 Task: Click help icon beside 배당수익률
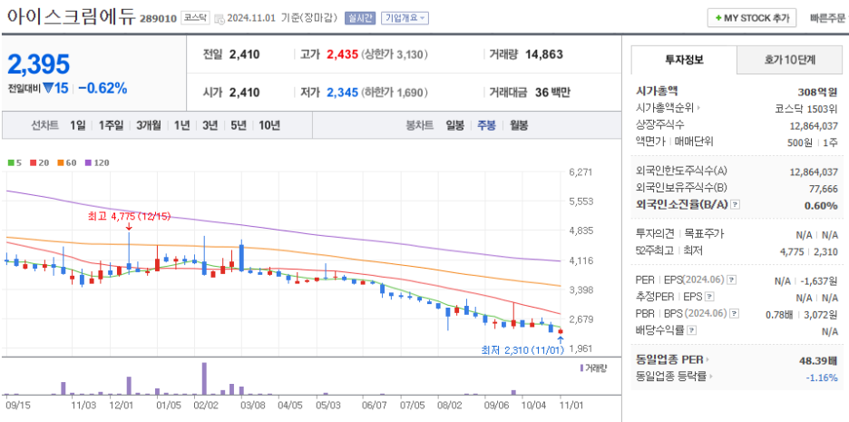[691, 329]
